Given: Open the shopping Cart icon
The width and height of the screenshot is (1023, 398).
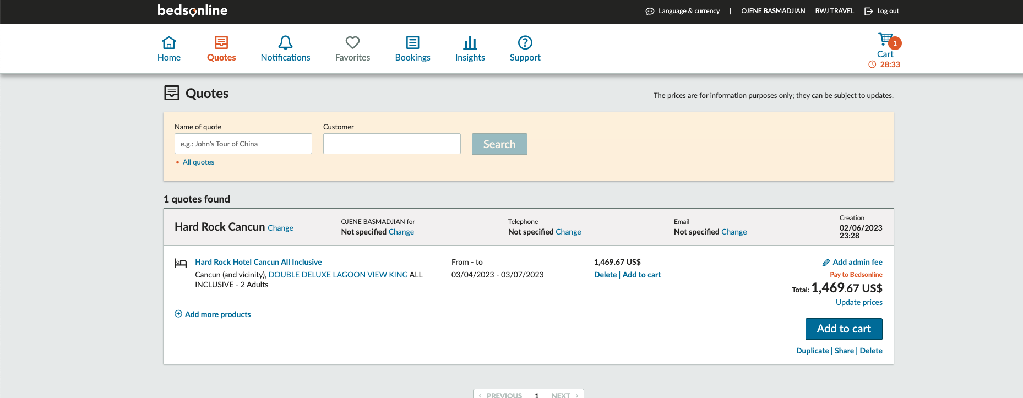Looking at the screenshot, I should click(885, 39).
